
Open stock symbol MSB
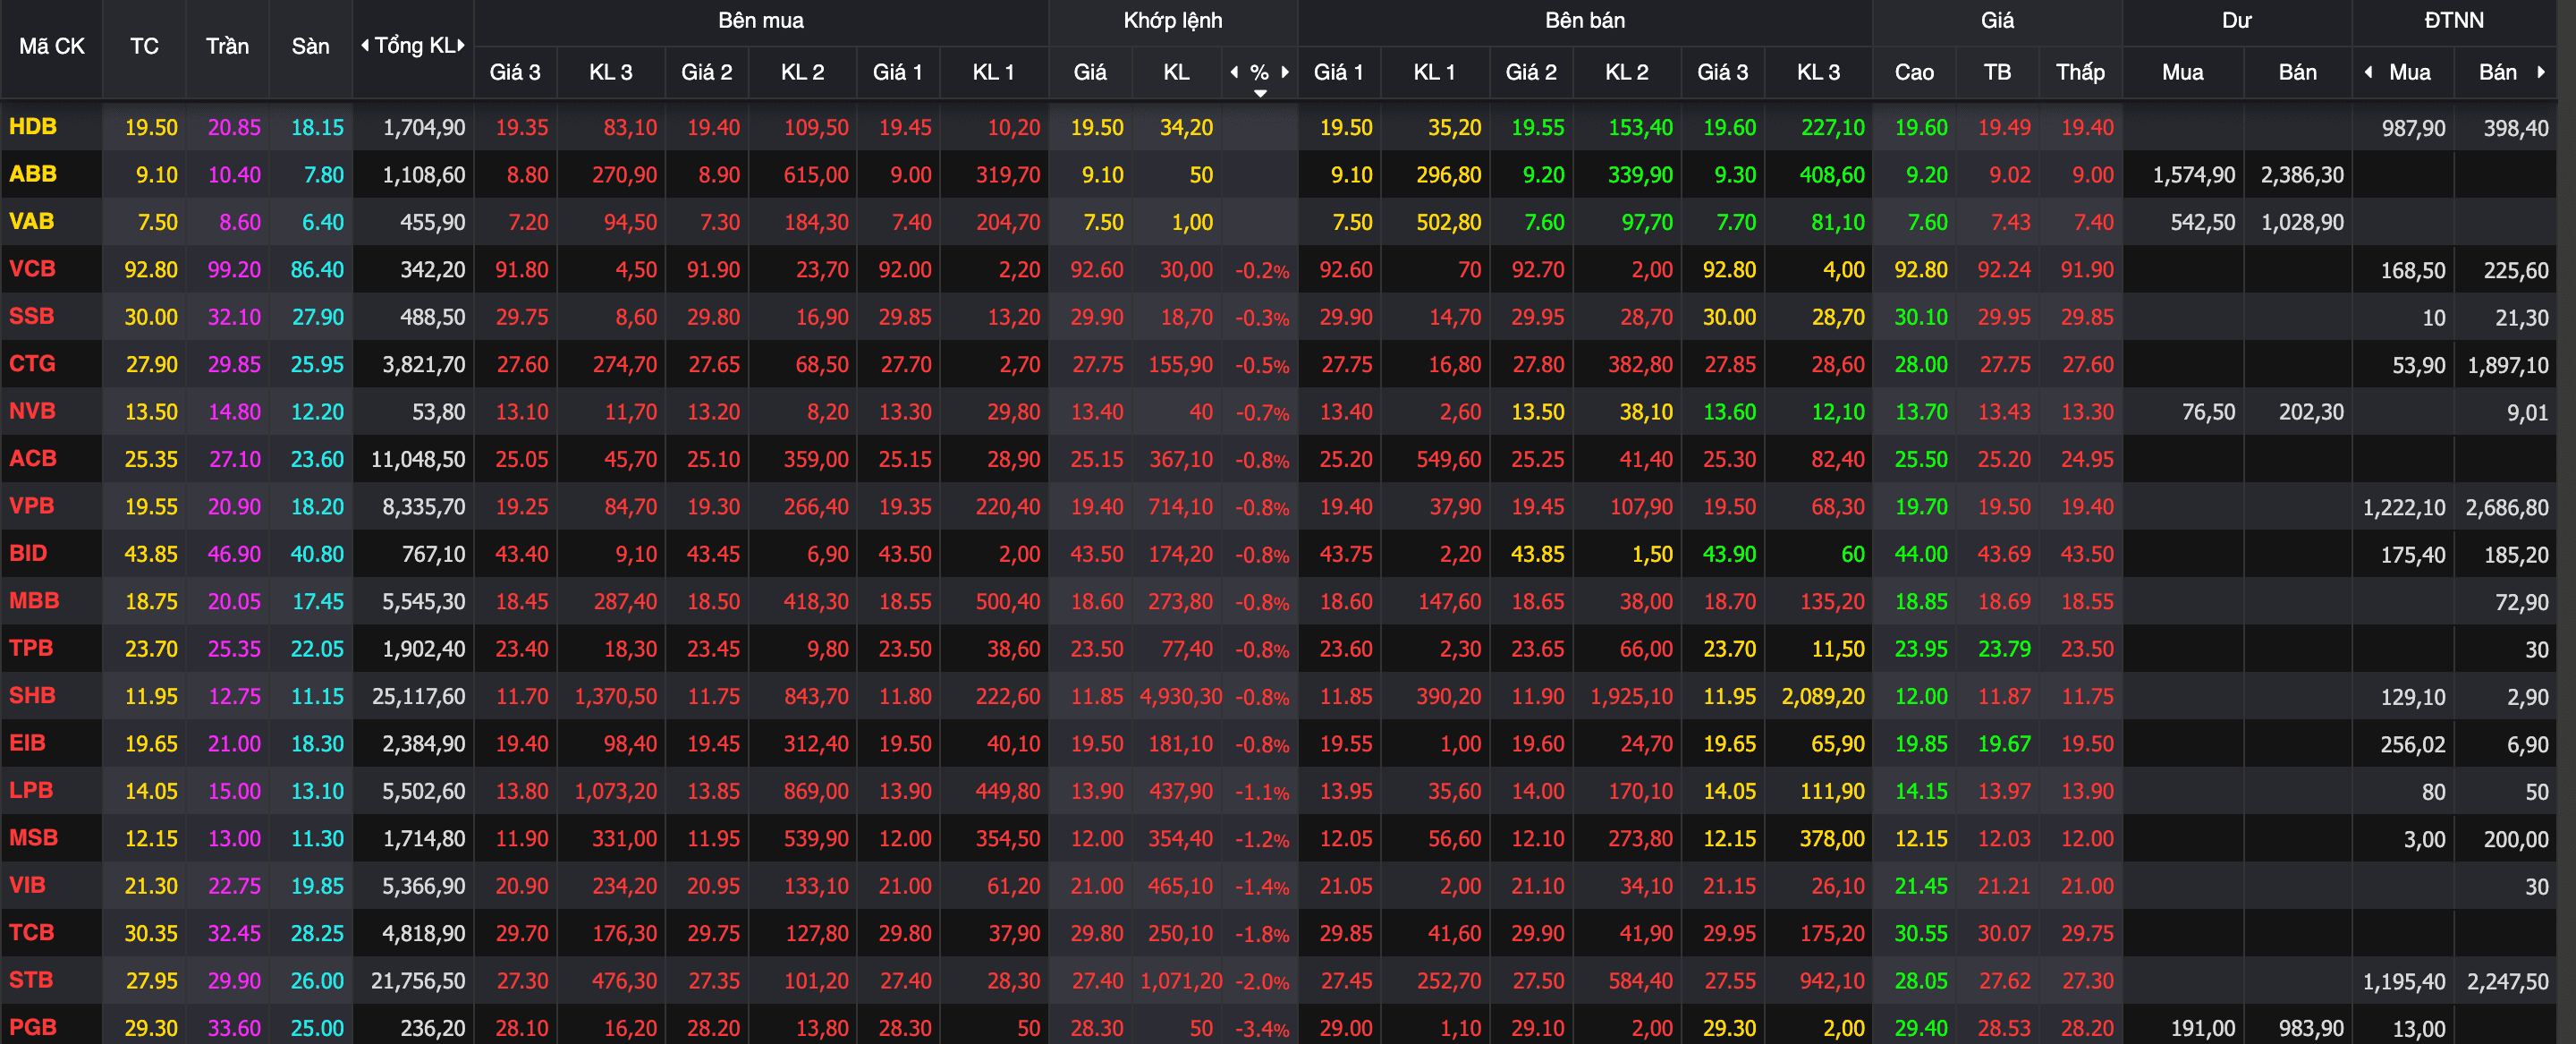pos(33,838)
